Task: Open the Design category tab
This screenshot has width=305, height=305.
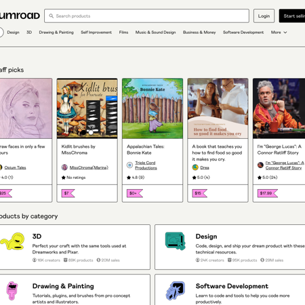Action: coord(13,33)
